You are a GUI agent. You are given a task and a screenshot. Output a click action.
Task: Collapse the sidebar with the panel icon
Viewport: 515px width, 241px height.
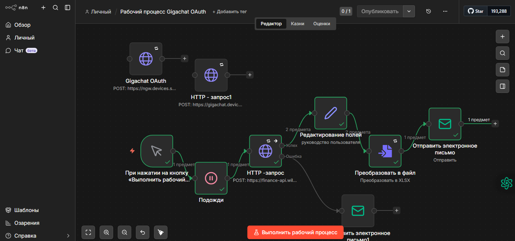click(68, 8)
